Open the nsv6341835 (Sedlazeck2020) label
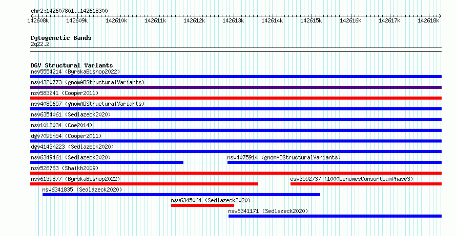The height and width of the screenshot is (236, 456). pyautogui.click(x=82, y=190)
